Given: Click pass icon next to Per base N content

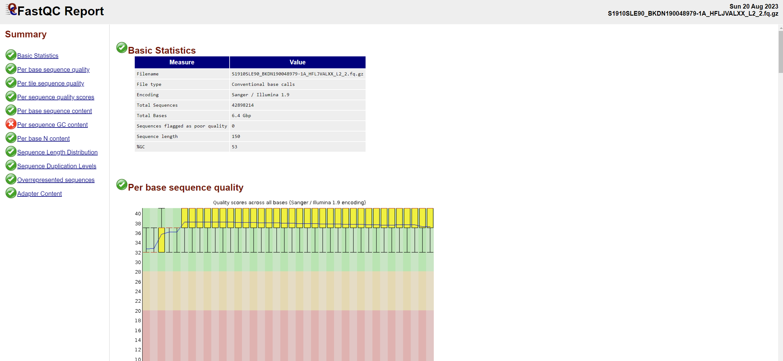Looking at the screenshot, I should (11, 138).
